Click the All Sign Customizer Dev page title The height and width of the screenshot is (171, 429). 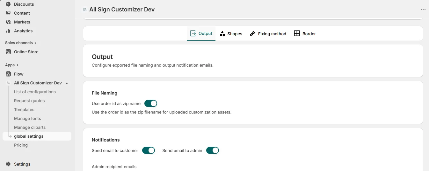(x=122, y=10)
